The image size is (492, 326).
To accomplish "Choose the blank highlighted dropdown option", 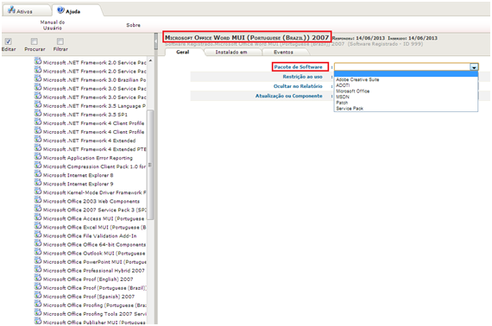I will 406,74.
